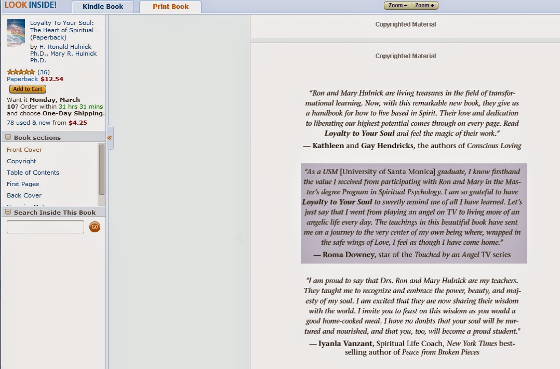Collapse the sidebar with the double-arrow icon

pyautogui.click(x=110, y=138)
